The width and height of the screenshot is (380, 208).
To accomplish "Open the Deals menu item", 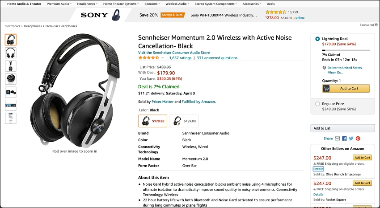I will 271,4.
